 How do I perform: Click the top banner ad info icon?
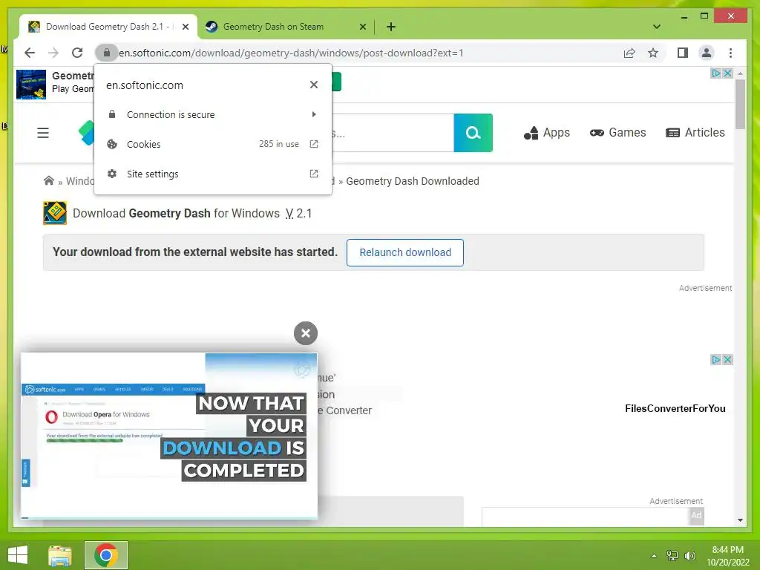[715, 73]
